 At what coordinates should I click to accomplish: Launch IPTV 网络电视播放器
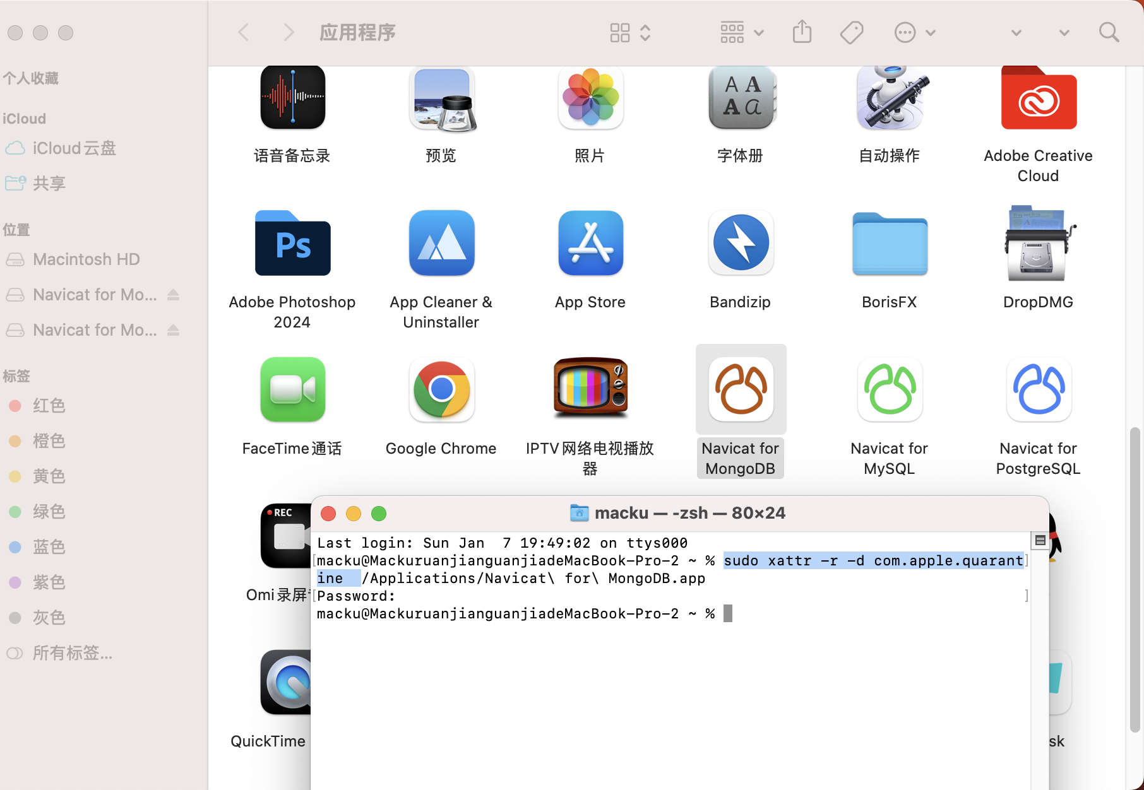[590, 388]
